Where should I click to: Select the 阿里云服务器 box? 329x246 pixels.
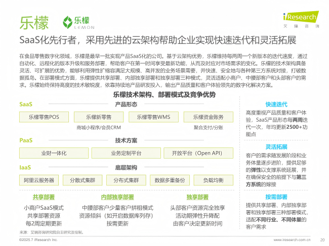[39, 180]
